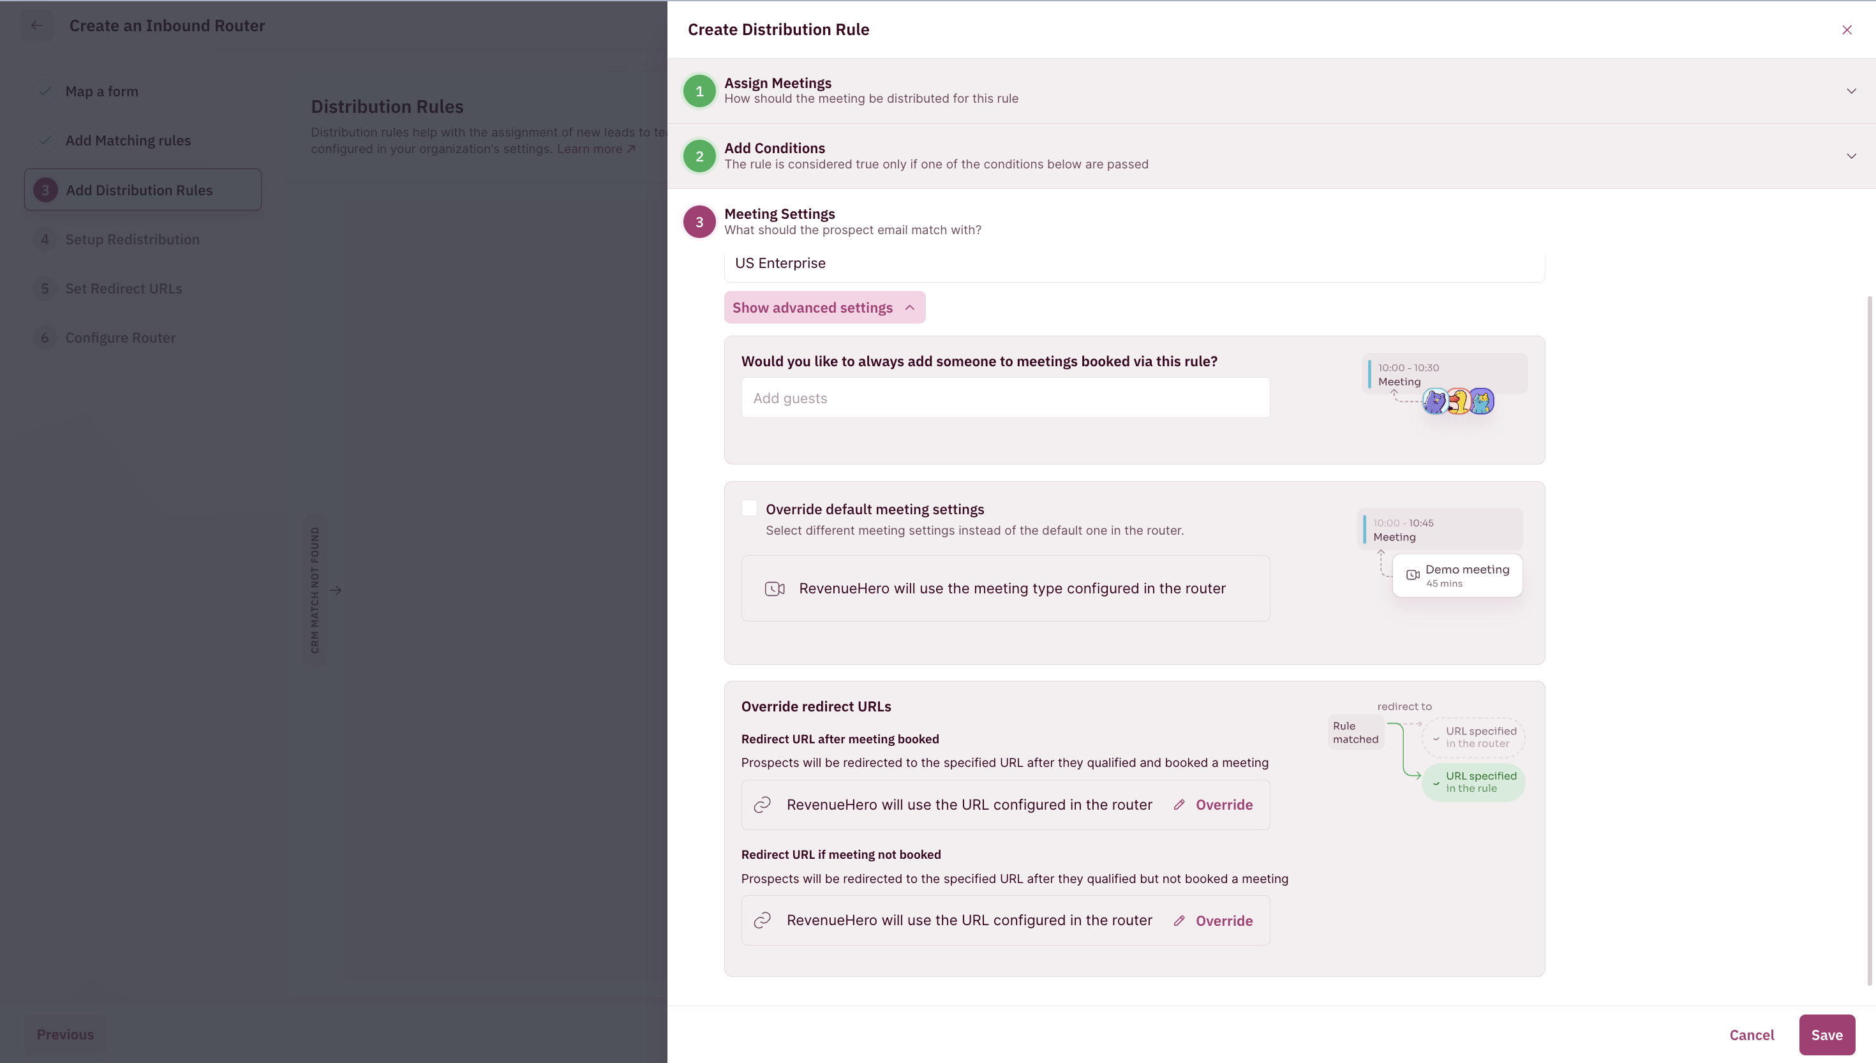Screen dimensions: 1876x1063
Task: Cancel the distribution rule creation
Action: (1751, 1034)
